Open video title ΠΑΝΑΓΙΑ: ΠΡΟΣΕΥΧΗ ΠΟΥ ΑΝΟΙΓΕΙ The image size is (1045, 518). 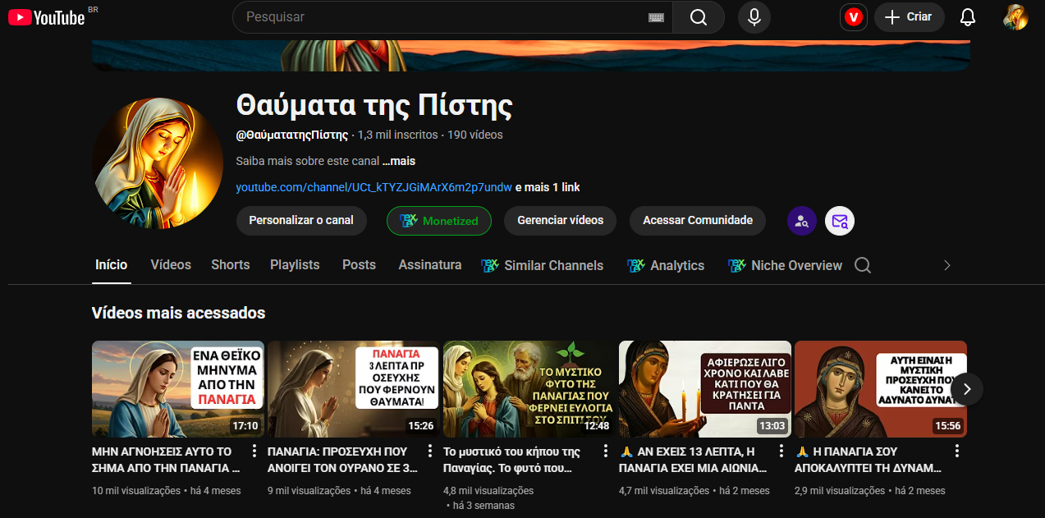click(342, 460)
